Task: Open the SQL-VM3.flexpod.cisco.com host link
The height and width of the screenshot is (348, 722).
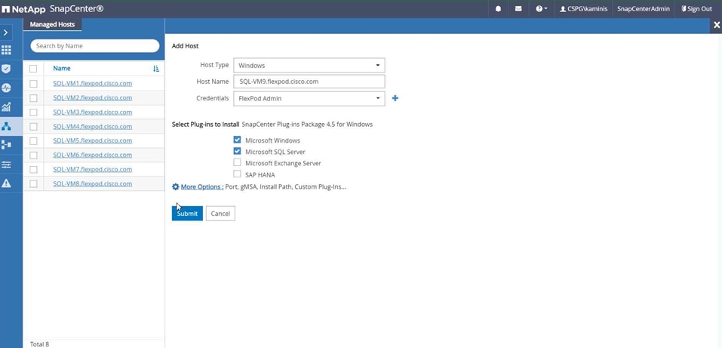Action: click(x=93, y=112)
